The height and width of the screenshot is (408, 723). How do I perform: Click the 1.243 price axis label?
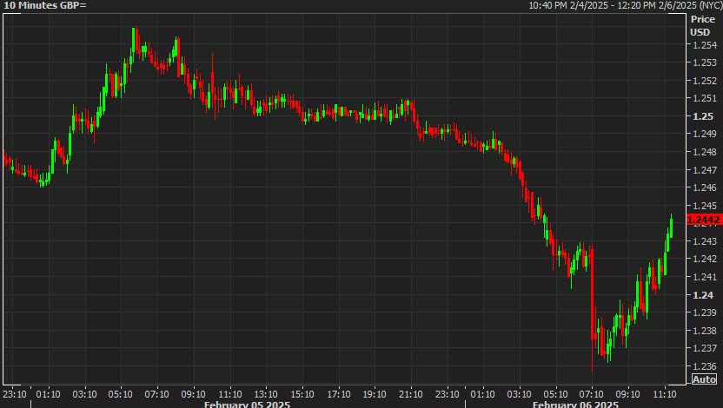705,240
